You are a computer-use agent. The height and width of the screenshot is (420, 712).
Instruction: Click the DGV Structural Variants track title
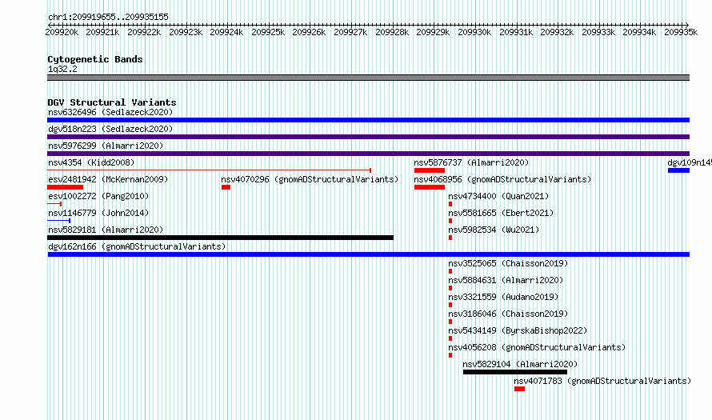pos(112,102)
